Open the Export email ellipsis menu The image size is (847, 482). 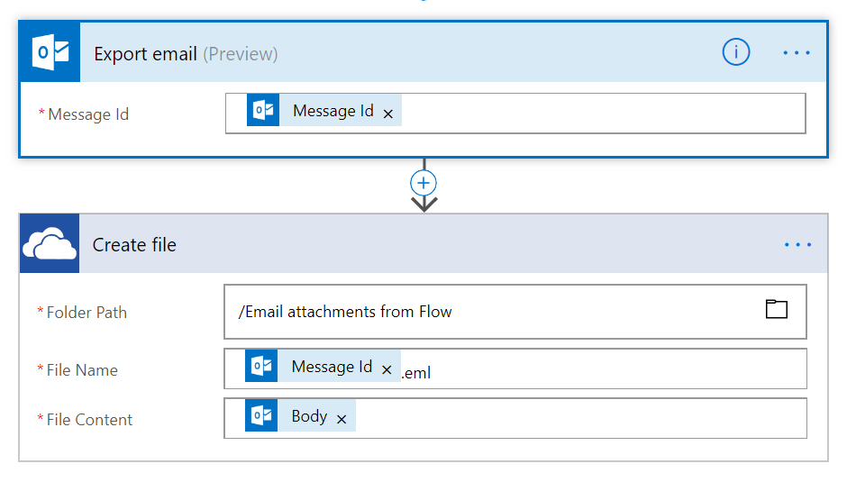pyautogui.click(x=797, y=53)
